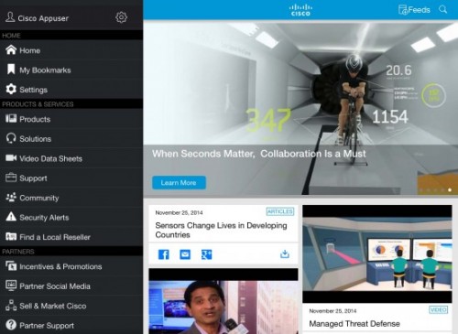Click the Security Alerts warning triangle icon
This screenshot has width=458, height=334.
11,217
